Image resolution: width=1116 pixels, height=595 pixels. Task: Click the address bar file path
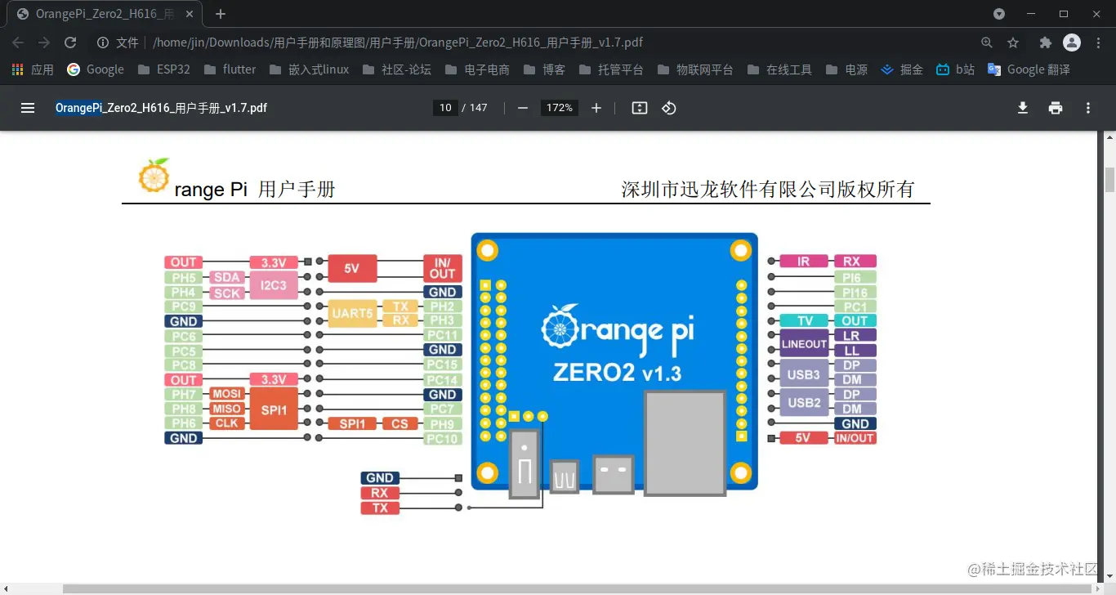pyautogui.click(x=398, y=42)
